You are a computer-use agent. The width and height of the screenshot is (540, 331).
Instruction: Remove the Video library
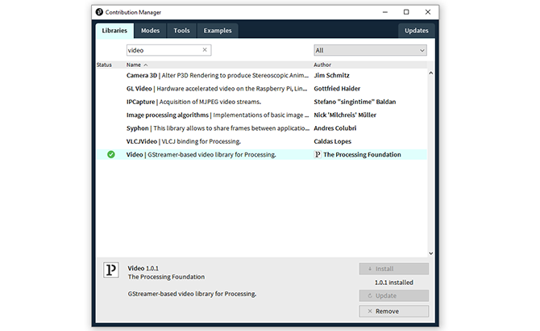coord(393,311)
